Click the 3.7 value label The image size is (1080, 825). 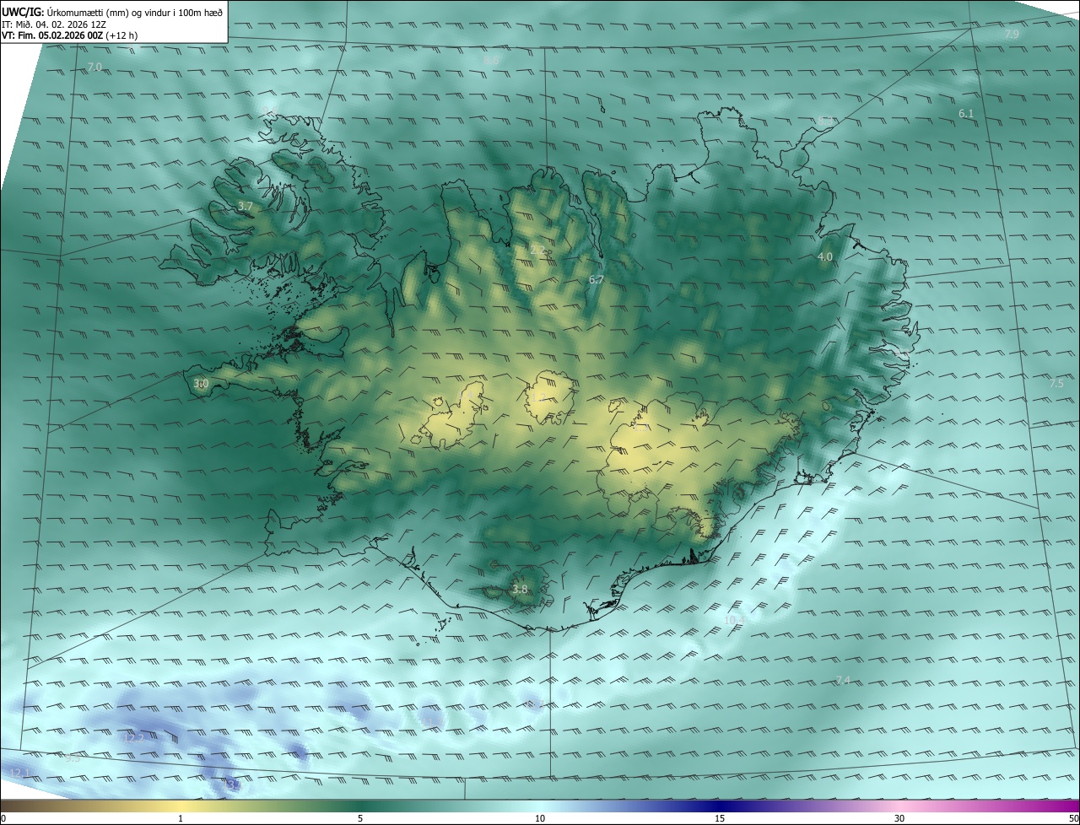click(245, 206)
